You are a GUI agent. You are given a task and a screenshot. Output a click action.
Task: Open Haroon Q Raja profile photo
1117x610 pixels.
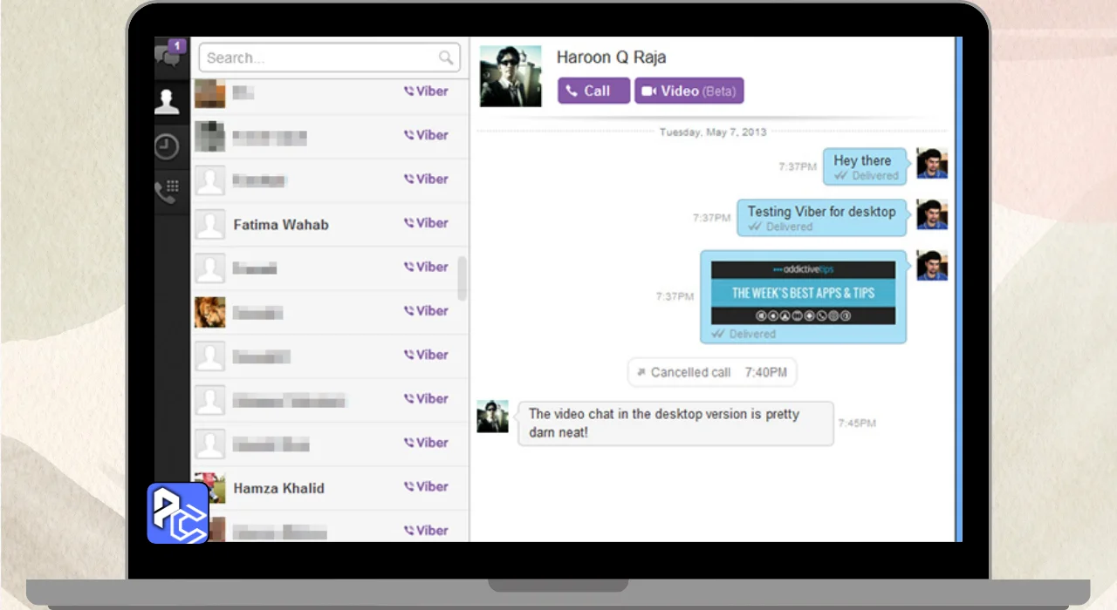pos(511,76)
